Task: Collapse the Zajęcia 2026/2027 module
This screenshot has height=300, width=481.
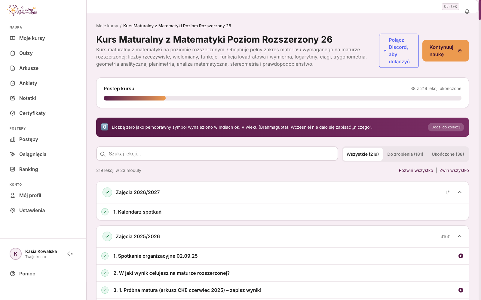Action: 460,192
